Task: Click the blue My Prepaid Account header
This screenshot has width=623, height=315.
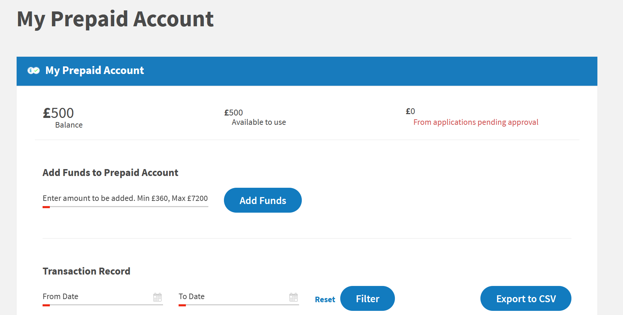Action: click(x=307, y=71)
